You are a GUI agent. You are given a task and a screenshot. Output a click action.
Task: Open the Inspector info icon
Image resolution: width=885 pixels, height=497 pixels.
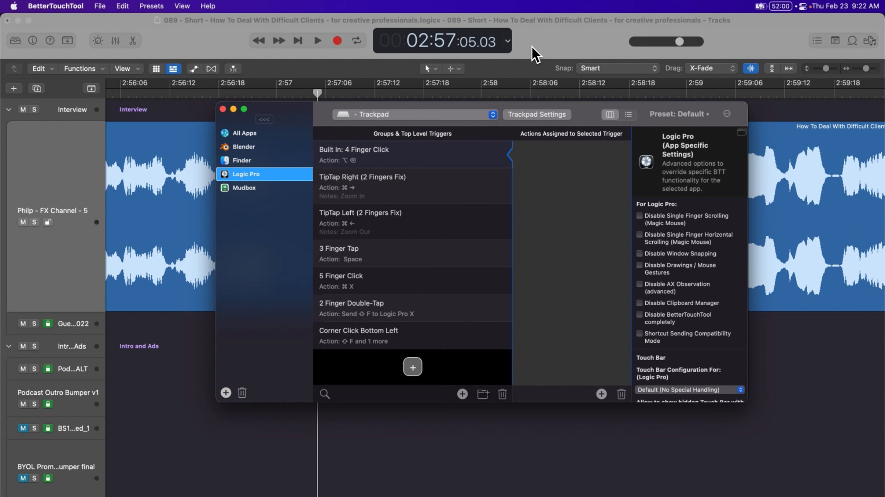coord(32,40)
